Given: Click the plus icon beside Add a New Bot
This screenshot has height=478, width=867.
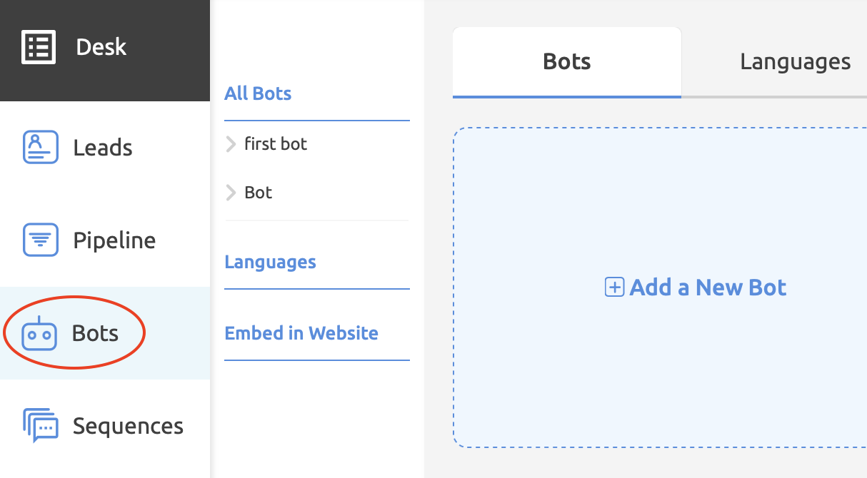Looking at the screenshot, I should pos(614,287).
